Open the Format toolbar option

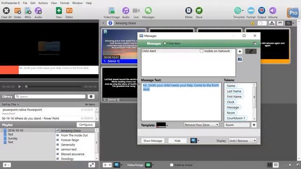tap(251, 11)
